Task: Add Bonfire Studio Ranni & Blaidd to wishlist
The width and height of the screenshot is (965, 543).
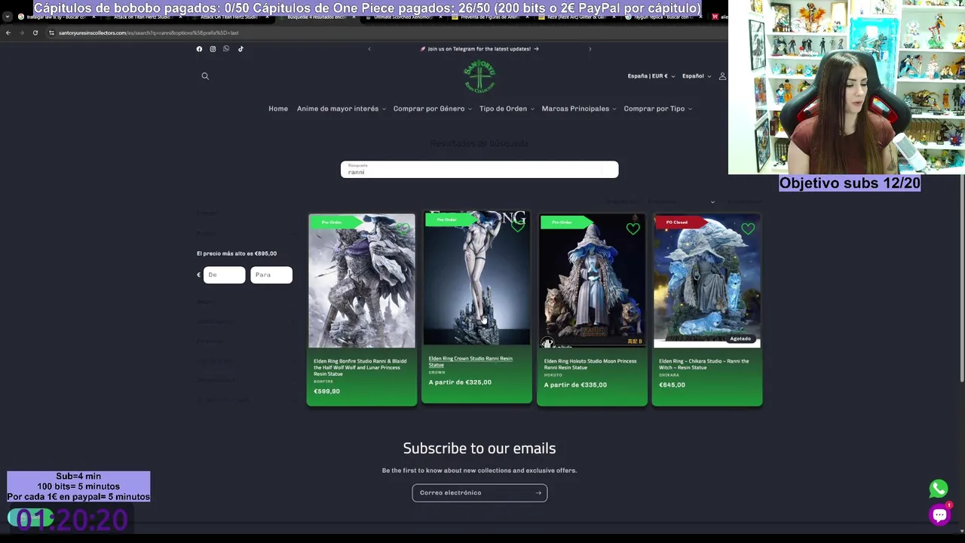Action: [403, 229]
